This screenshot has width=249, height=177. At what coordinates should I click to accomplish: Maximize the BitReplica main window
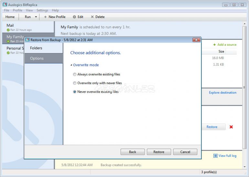[x=234, y=5]
